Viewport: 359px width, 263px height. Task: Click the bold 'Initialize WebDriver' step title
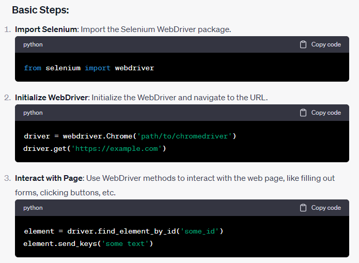52,98
